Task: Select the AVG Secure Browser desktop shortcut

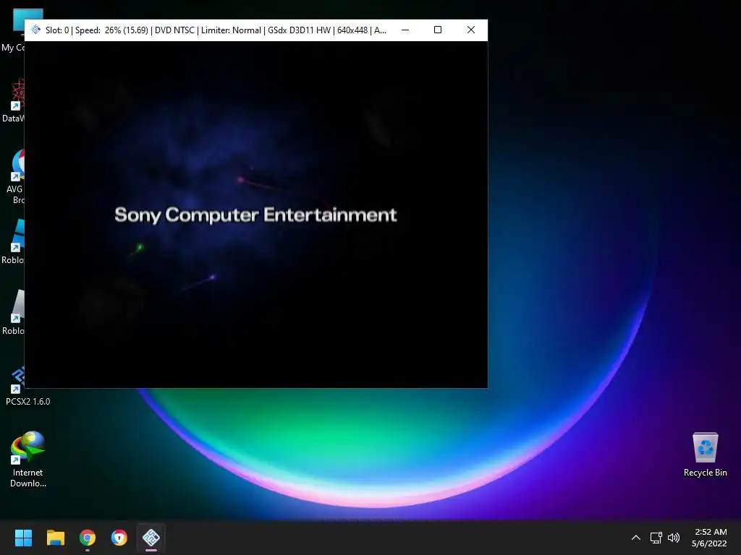Action: coord(14,177)
